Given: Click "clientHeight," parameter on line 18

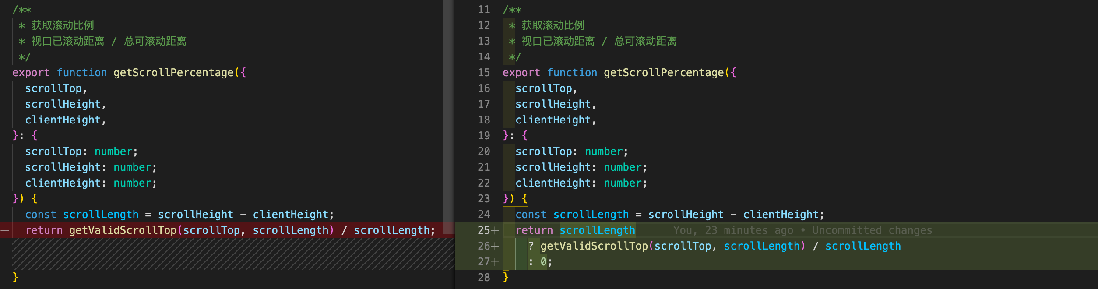Looking at the screenshot, I should [x=556, y=120].
